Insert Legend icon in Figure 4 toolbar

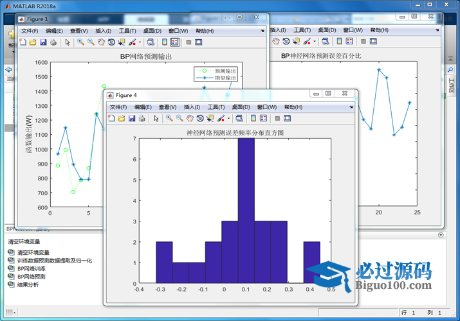(263, 118)
